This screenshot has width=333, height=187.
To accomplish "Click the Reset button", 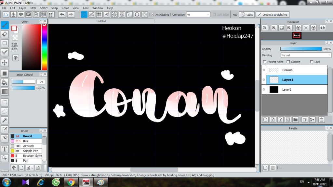I will pos(246,14).
